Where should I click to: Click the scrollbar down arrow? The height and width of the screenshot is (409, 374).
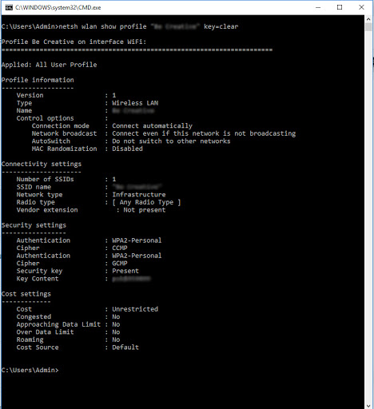(368, 406)
